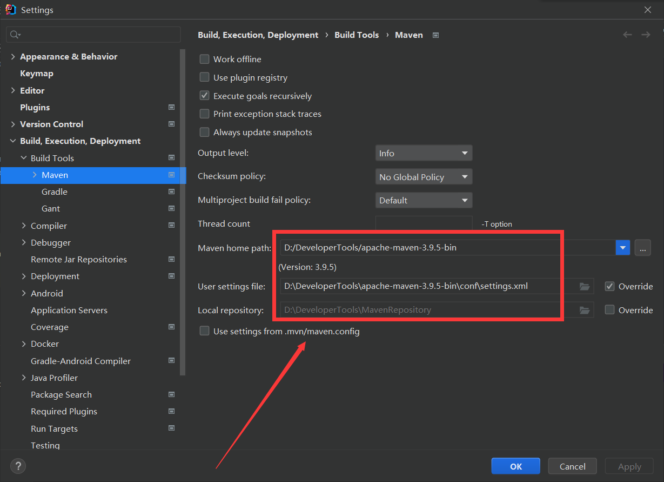Click folder icon for User settings file
The height and width of the screenshot is (482, 664).
tap(585, 286)
